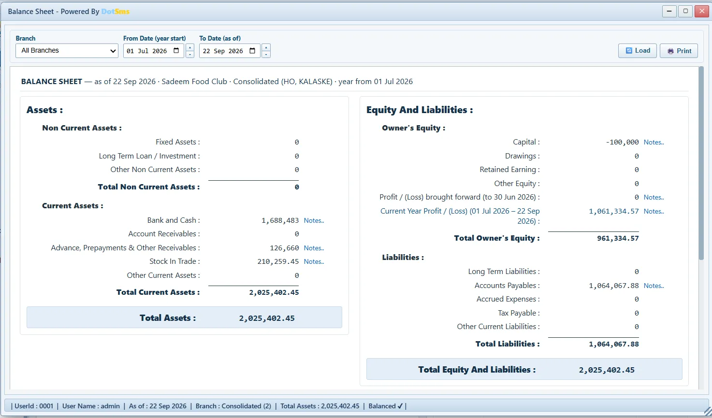The height and width of the screenshot is (418, 712).
Task: Click the Fixed Assets row label
Action: [178, 142]
